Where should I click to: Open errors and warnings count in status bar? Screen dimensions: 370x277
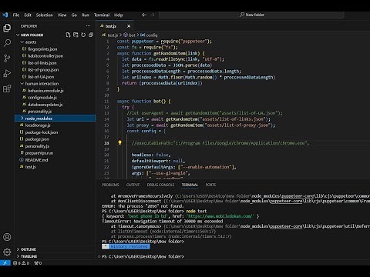pyautogui.click(x=21, y=263)
